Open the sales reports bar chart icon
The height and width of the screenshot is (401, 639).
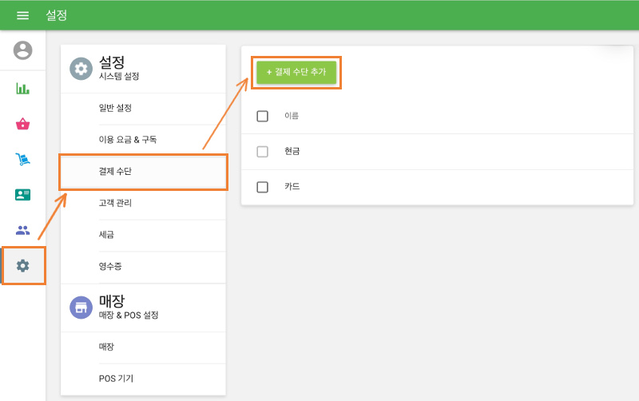(x=23, y=89)
